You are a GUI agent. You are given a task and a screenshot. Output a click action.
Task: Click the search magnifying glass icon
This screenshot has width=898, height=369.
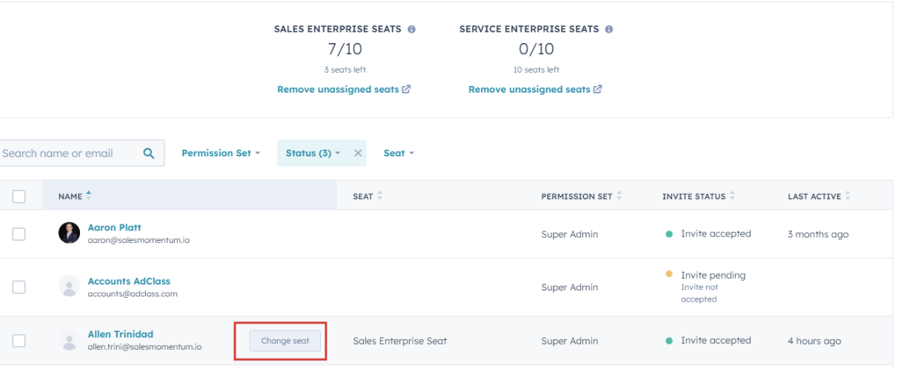click(149, 153)
